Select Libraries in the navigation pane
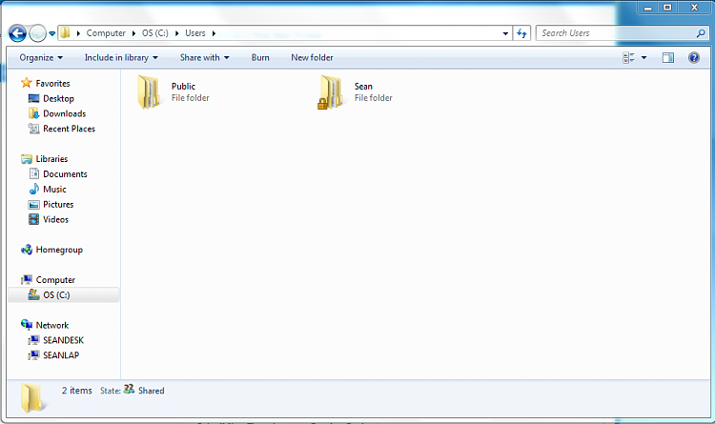Screen dimensions: 715x424 pyautogui.click(x=52, y=159)
